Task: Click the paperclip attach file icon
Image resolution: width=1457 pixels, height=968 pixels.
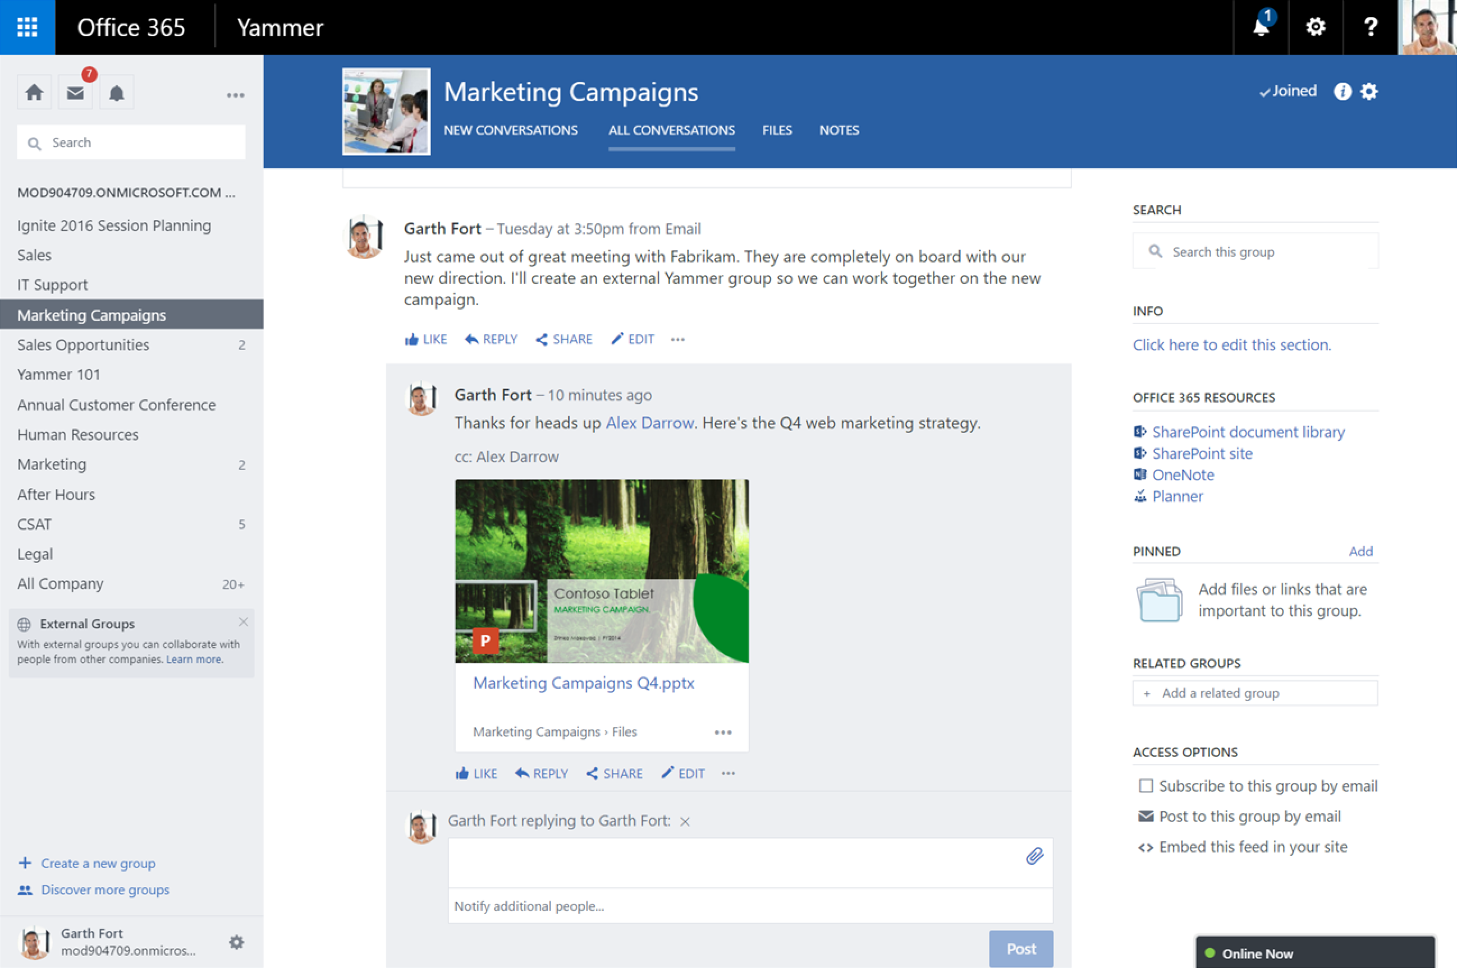Action: click(x=1034, y=856)
